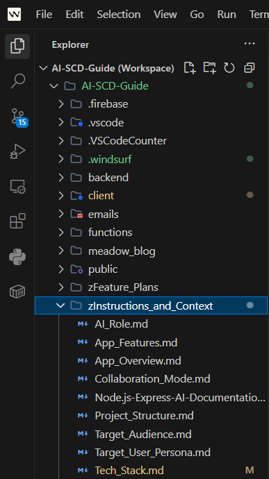The height and width of the screenshot is (479, 269).
Task: Expand the .firebase folder
Action: click(61, 104)
